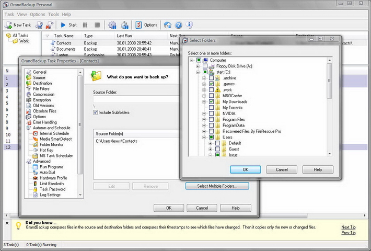The width and height of the screenshot is (371, 251).
Task: Expand the Guest user folder node
Action: click(x=210, y=149)
